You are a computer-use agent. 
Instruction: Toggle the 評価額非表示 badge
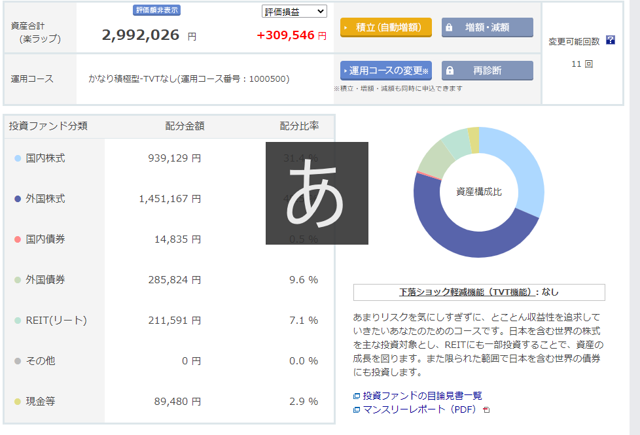(156, 10)
